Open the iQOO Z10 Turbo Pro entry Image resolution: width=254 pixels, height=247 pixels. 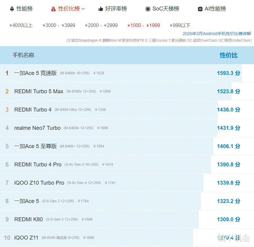tap(39, 183)
